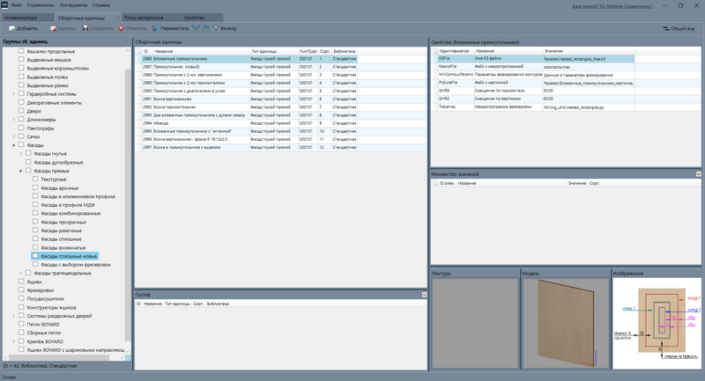Sort by the Тип единицы column header
705x381 pixels.
[274, 52]
